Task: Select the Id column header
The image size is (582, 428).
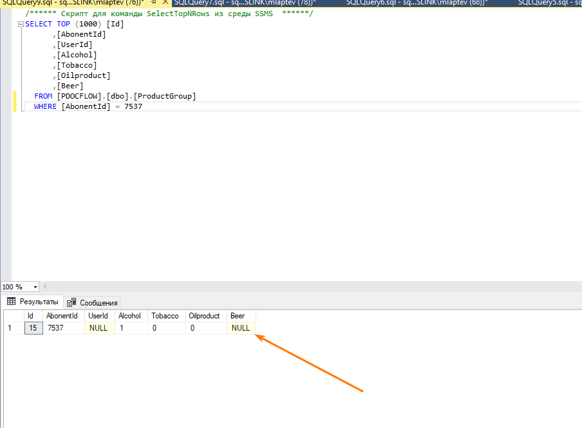Action: click(x=33, y=316)
